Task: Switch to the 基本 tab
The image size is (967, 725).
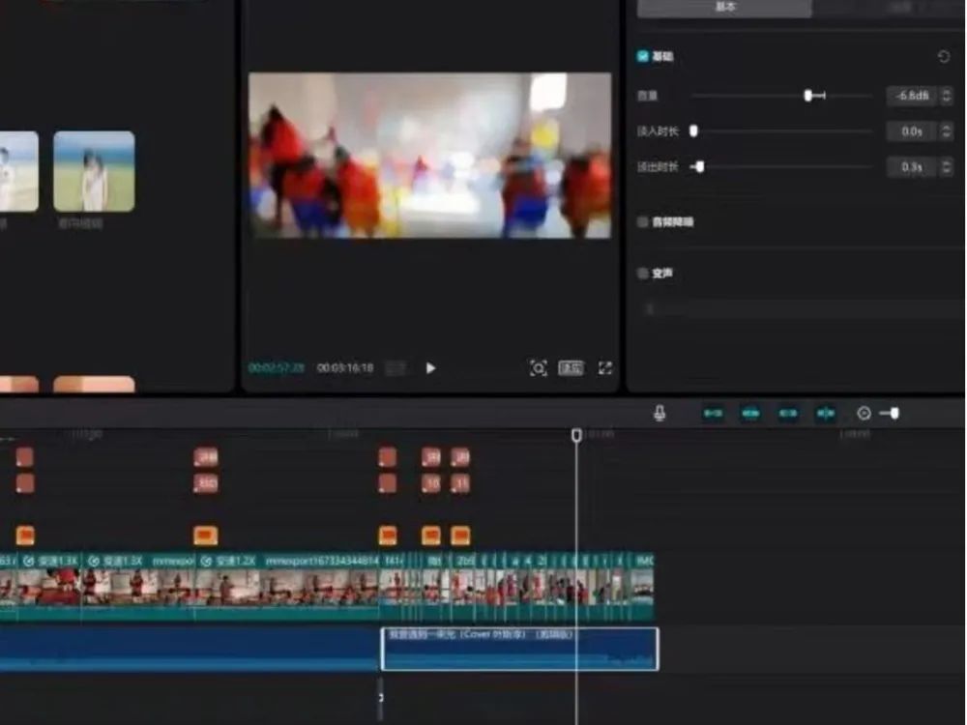Action: click(x=724, y=8)
